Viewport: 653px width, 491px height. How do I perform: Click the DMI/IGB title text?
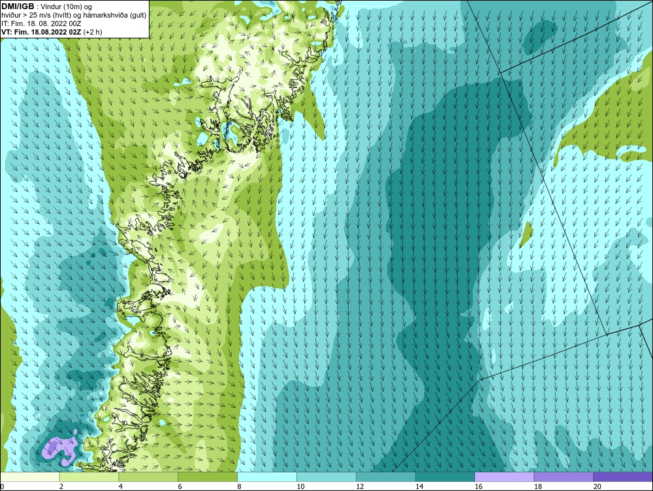click(18, 7)
